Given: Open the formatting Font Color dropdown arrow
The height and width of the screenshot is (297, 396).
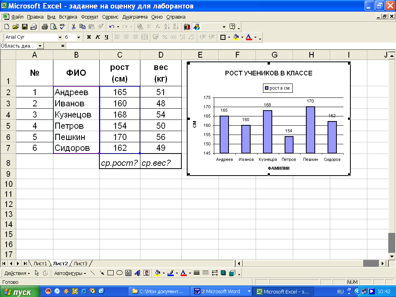Looking at the screenshot, I should [x=255, y=38].
